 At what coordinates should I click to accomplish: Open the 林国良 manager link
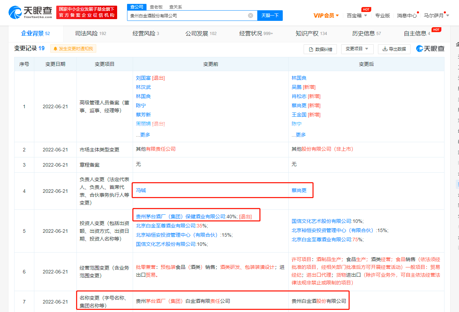coord(143,96)
